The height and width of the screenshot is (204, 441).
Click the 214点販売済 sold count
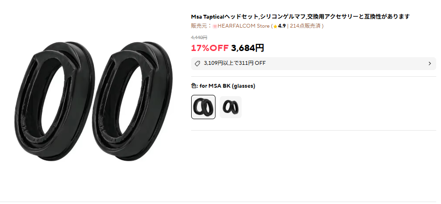(x=305, y=26)
